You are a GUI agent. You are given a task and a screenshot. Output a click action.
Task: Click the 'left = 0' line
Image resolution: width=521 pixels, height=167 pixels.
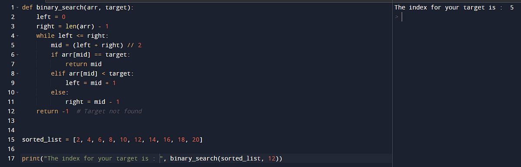click(x=50, y=17)
